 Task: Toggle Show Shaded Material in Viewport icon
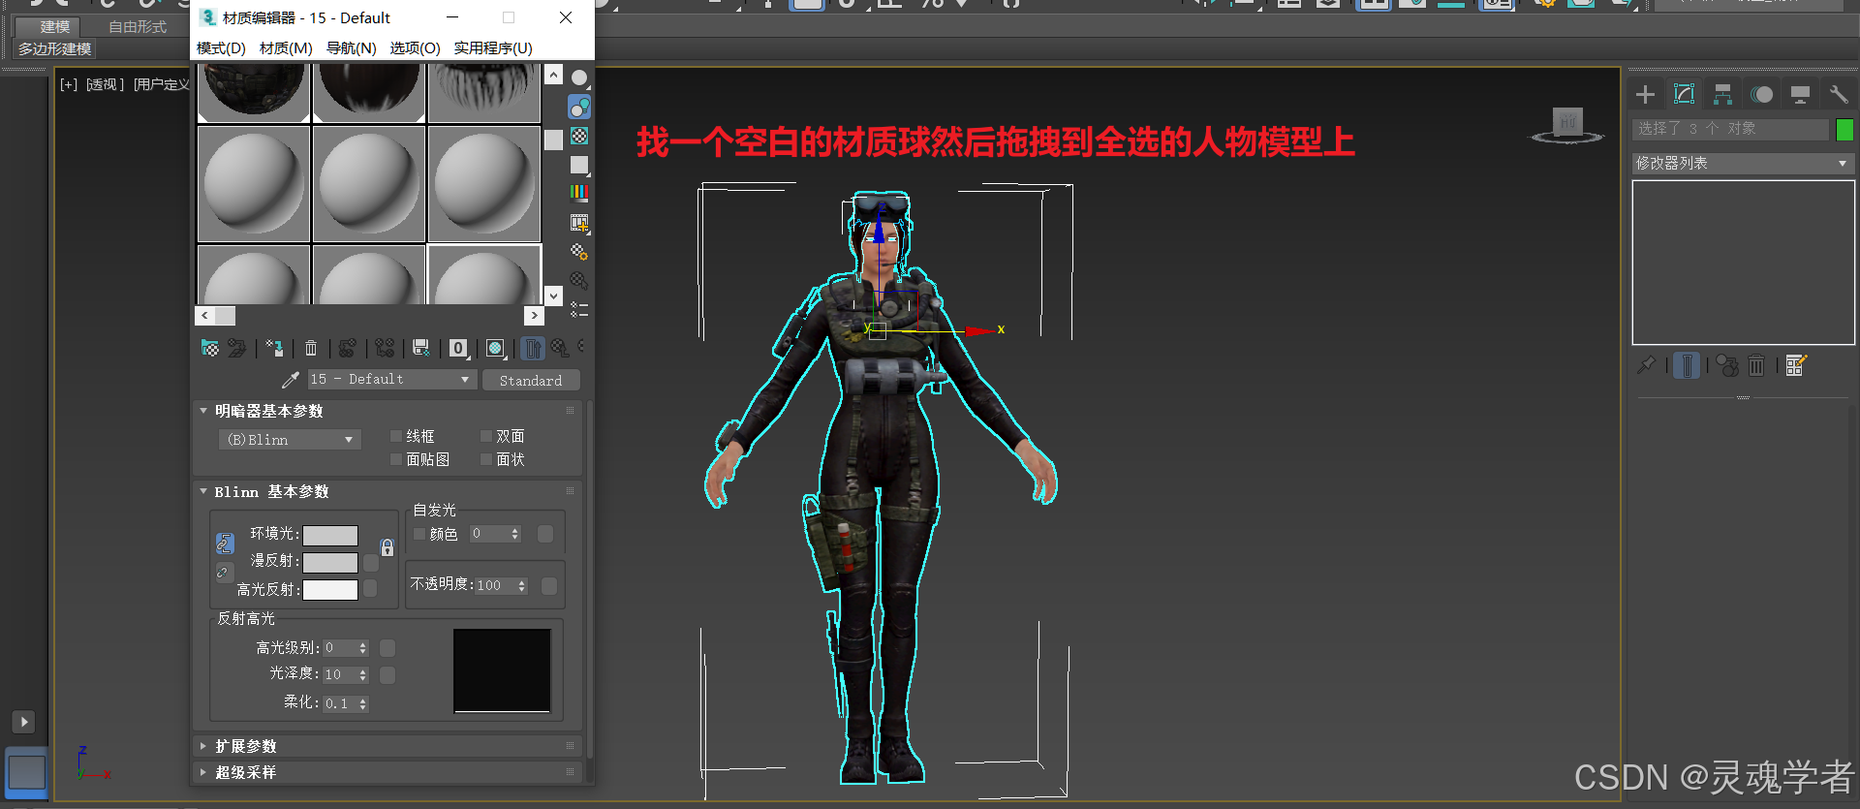point(495,348)
